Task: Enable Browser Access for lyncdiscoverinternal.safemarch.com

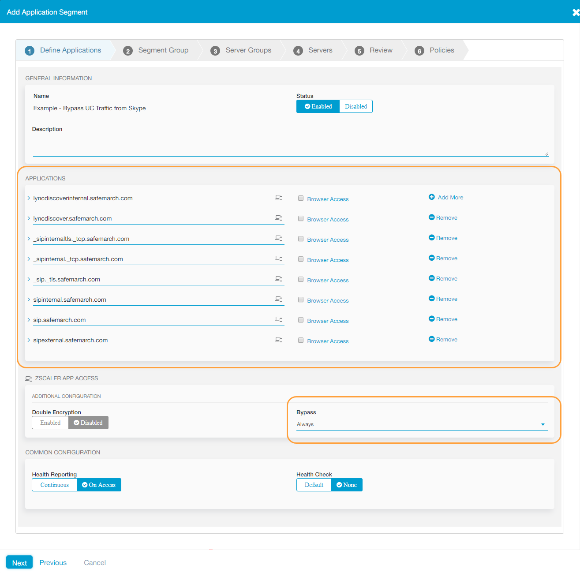Action: (301, 198)
